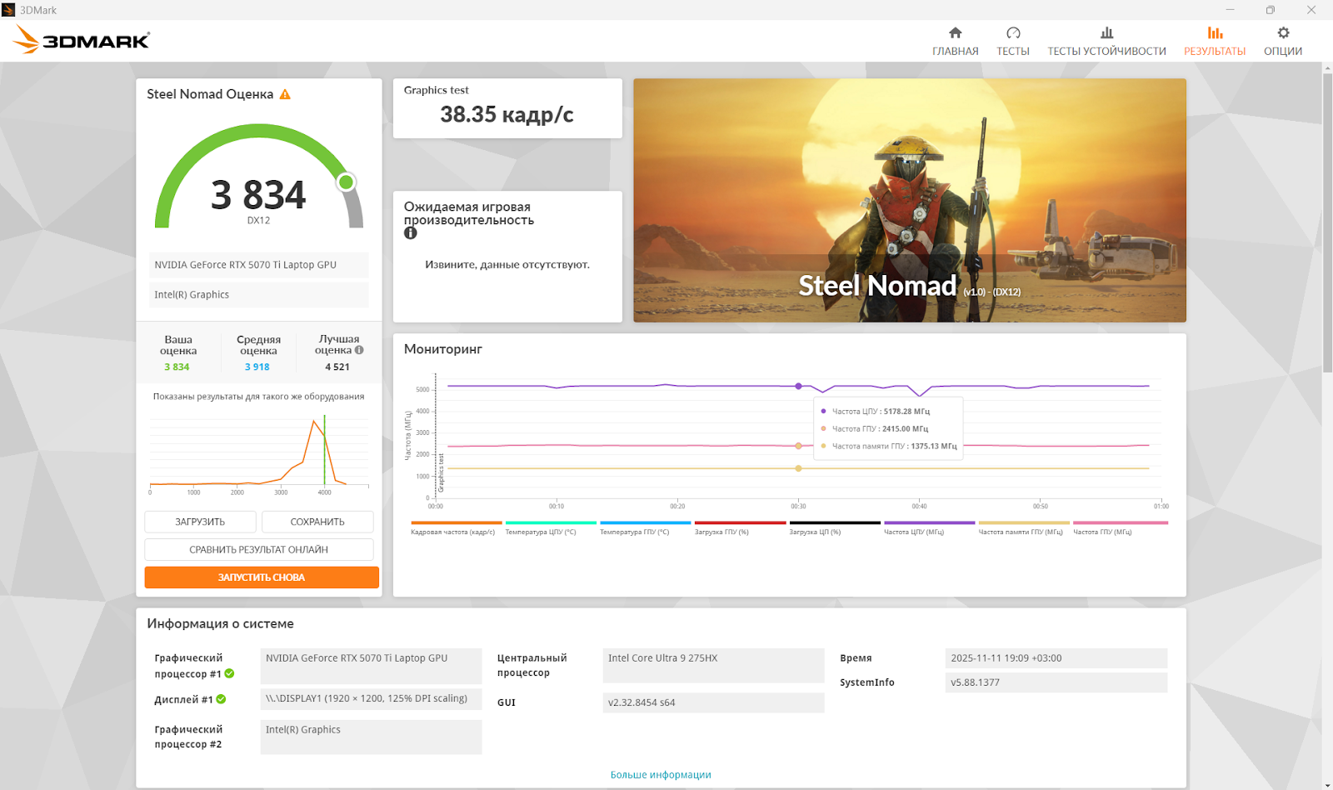Viewport: 1333px width, 790px height.
Task: Toggle the Загрузка ГПУ red legend line
Action: pyautogui.click(x=740, y=523)
